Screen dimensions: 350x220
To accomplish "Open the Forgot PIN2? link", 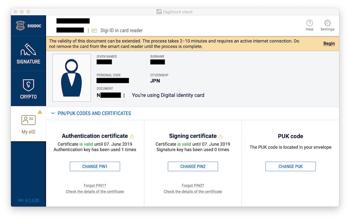I will click(193, 185).
